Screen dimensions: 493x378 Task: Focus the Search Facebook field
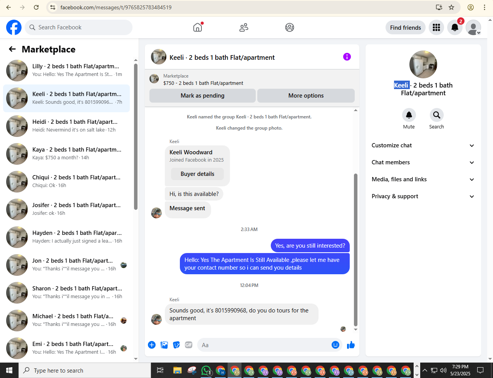coord(79,27)
